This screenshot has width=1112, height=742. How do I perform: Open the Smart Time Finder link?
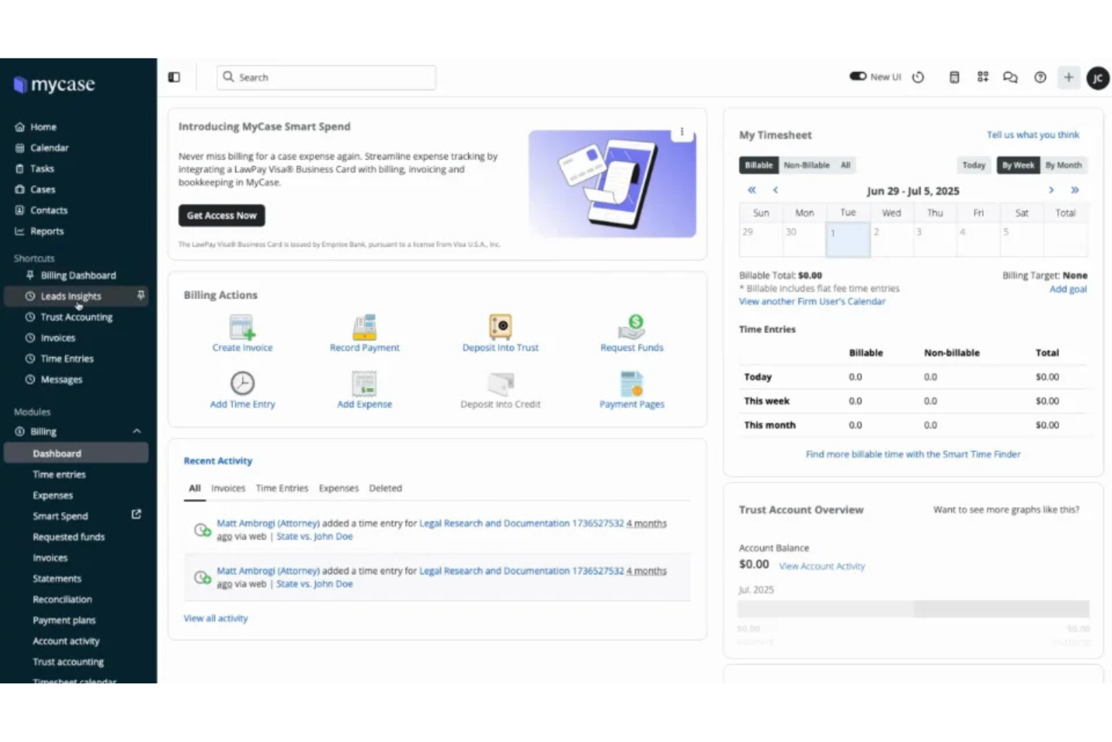point(913,454)
